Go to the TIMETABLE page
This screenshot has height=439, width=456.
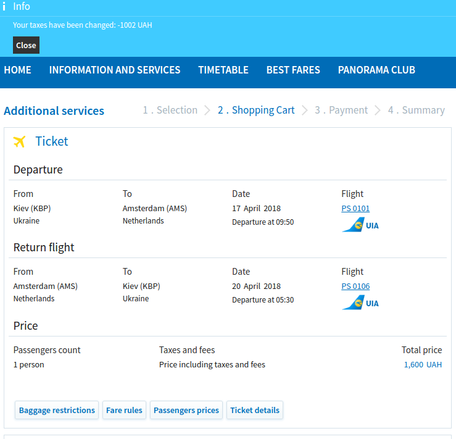(223, 70)
